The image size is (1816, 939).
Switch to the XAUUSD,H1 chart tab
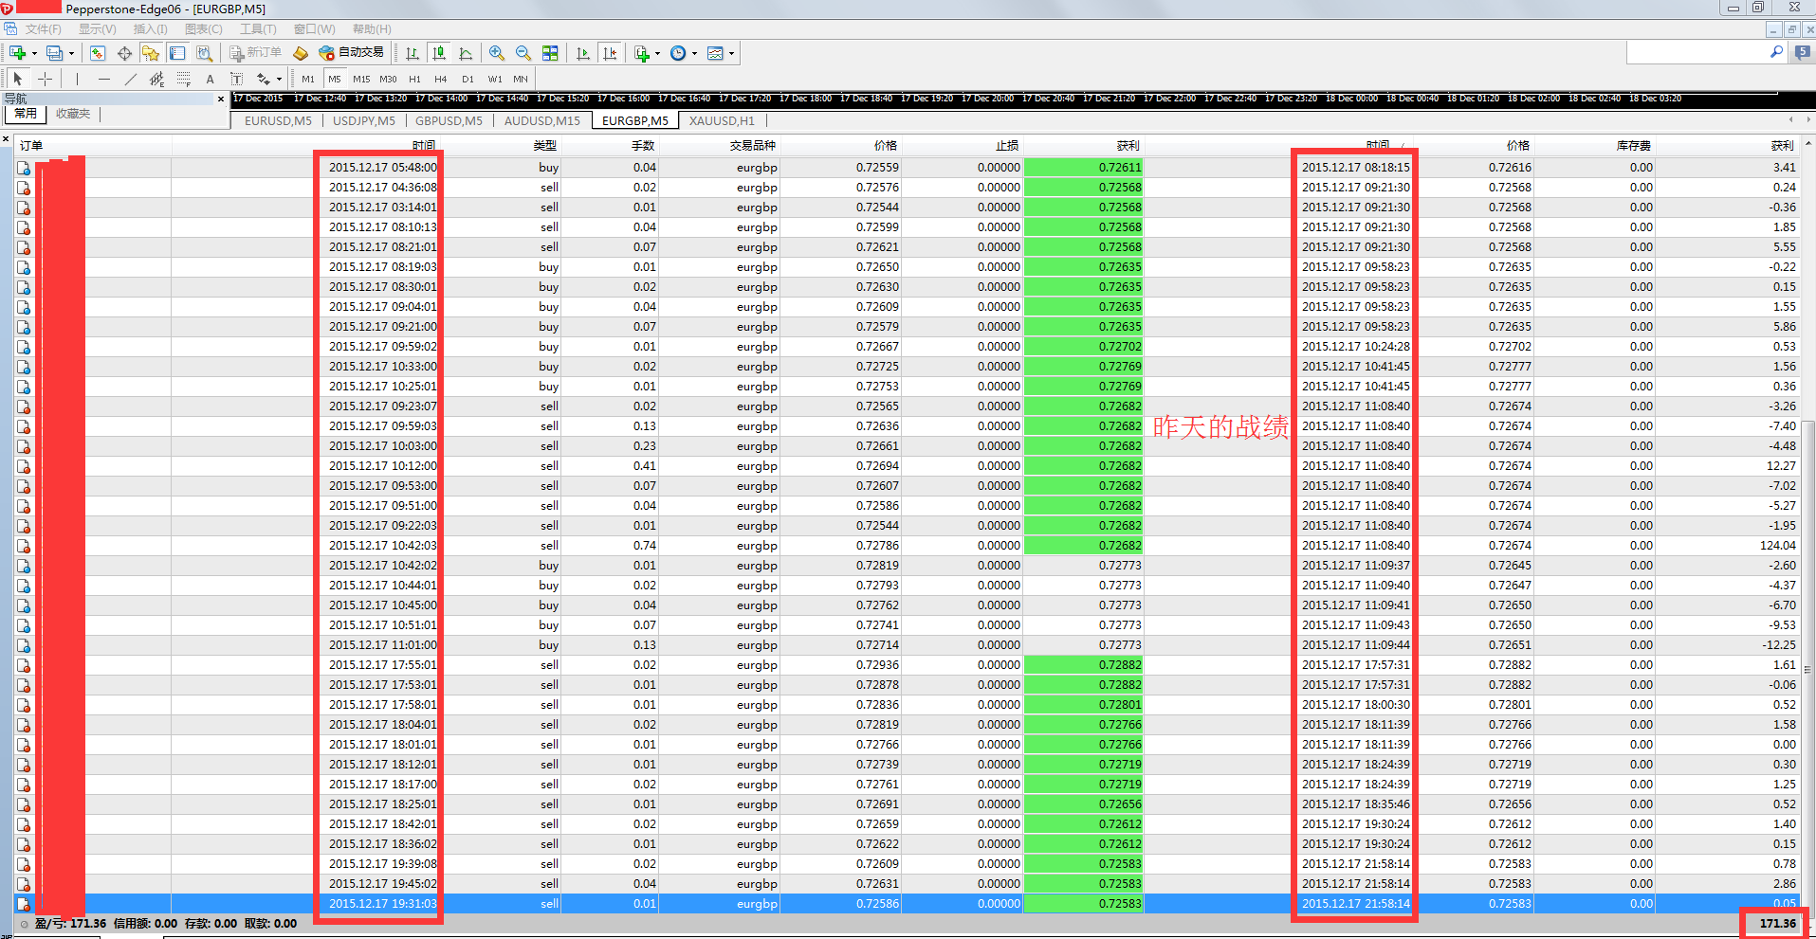click(x=722, y=121)
